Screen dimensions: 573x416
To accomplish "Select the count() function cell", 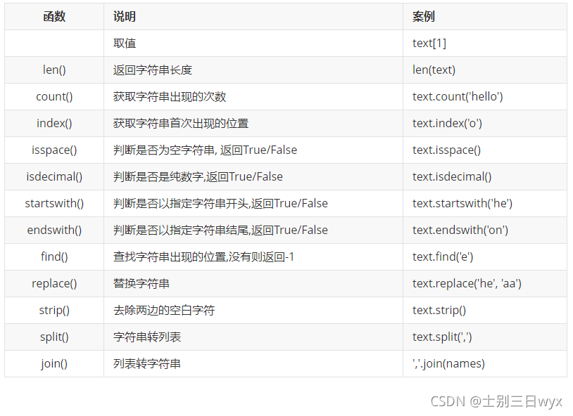I will tap(54, 96).
